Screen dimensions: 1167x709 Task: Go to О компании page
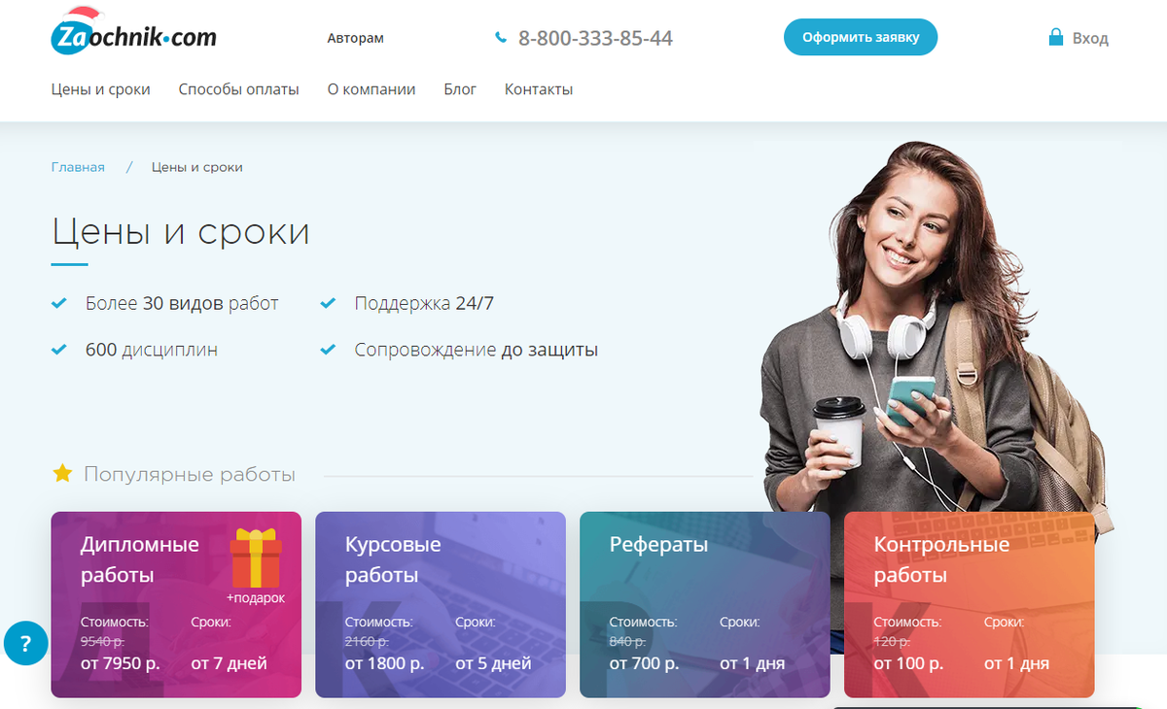point(371,89)
